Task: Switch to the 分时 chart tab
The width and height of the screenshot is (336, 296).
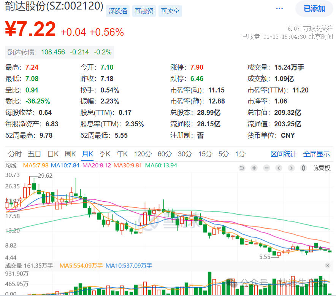Action: [x=15, y=154]
